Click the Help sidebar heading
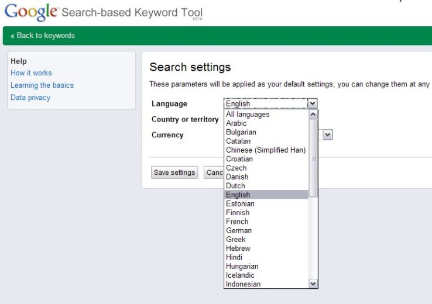Image resolution: width=432 pixels, height=304 pixels. (19, 61)
